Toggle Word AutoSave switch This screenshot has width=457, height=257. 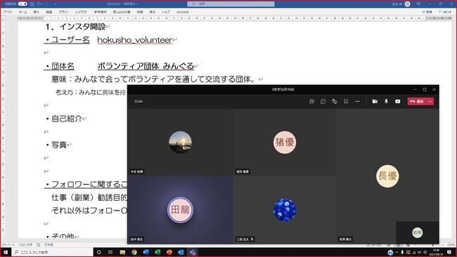[22, 4]
